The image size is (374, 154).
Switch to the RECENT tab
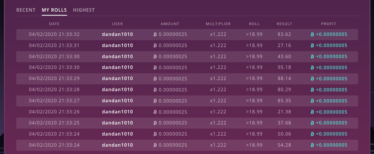coord(26,10)
